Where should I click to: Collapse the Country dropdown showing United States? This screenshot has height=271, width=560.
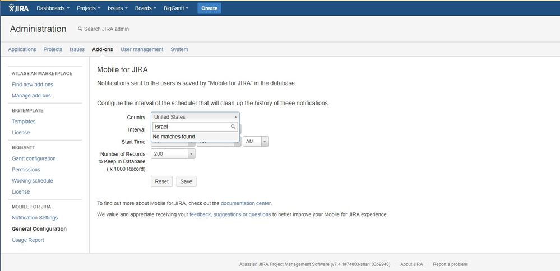(195, 117)
